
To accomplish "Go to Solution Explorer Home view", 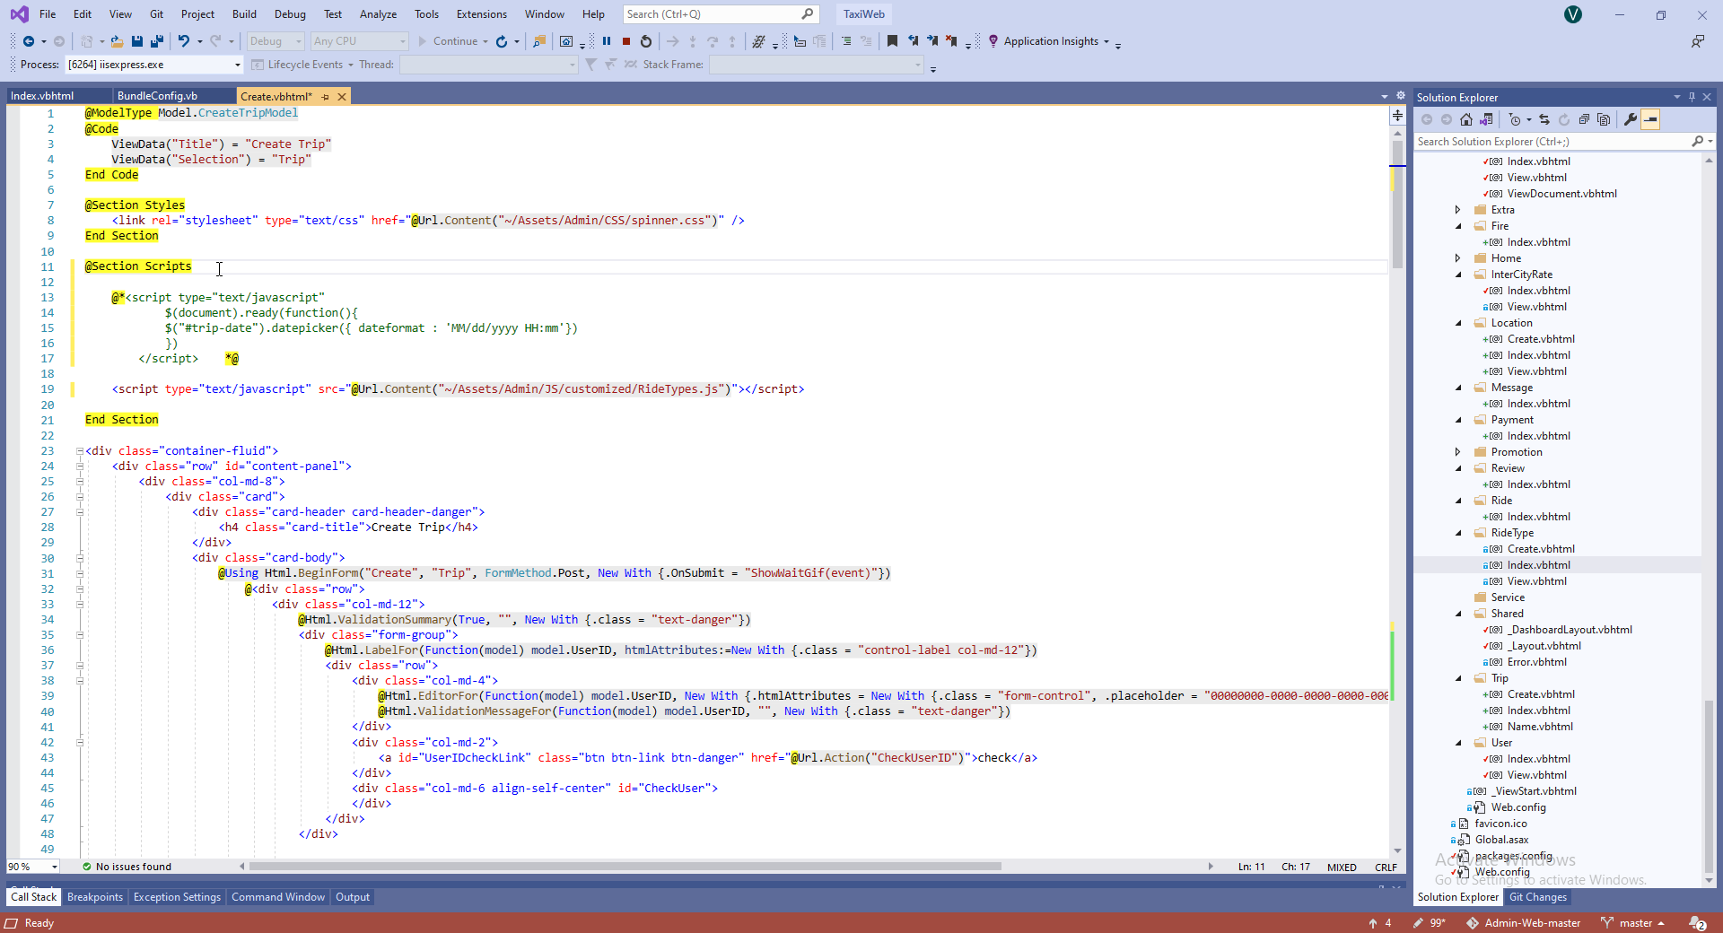I will click(x=1466, y=119).
